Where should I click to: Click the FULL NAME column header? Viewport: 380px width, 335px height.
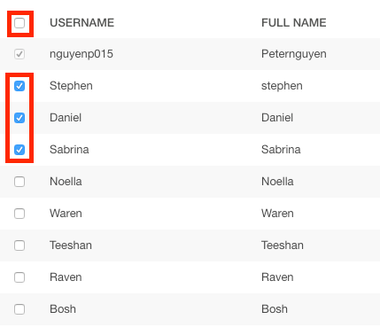294,23
